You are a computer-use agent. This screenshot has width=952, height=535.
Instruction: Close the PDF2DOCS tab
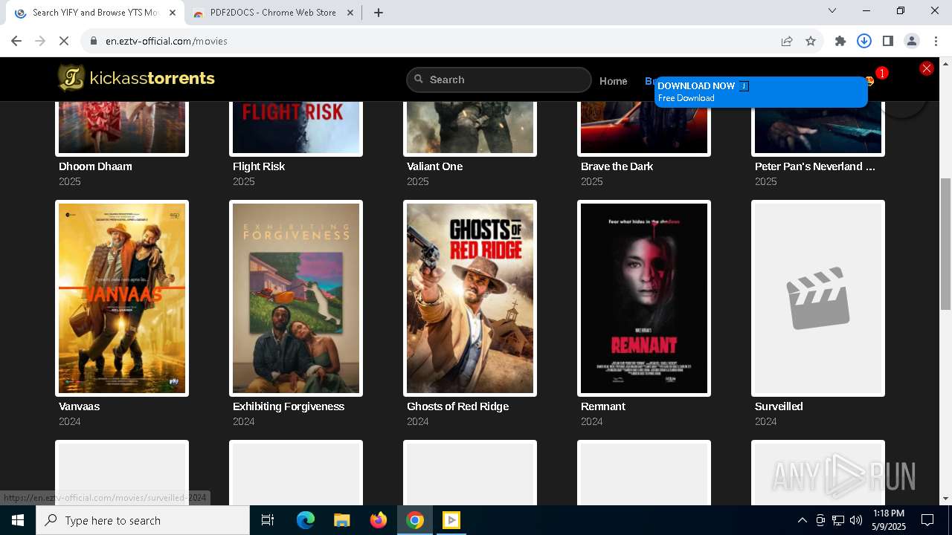[x=350, y=13]
